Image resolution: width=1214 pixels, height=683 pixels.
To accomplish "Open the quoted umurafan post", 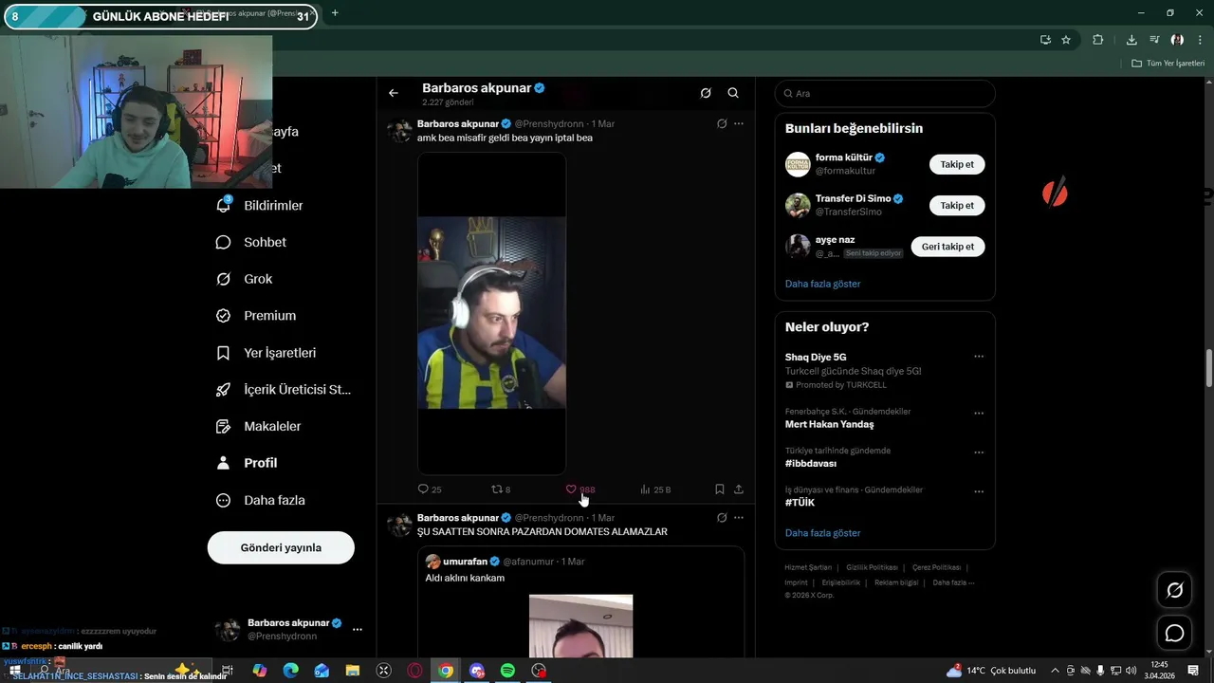I will 580,603.
